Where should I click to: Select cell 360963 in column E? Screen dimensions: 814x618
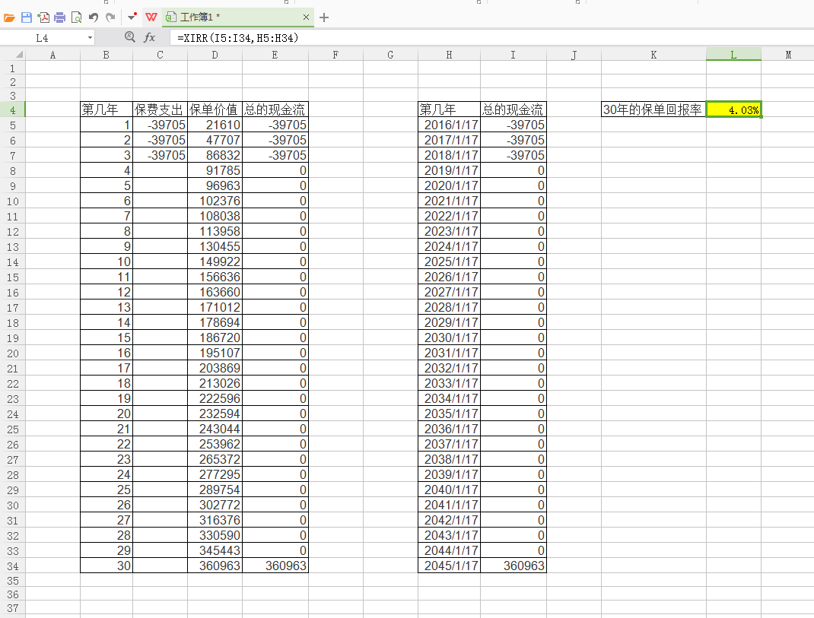[275, 566]
